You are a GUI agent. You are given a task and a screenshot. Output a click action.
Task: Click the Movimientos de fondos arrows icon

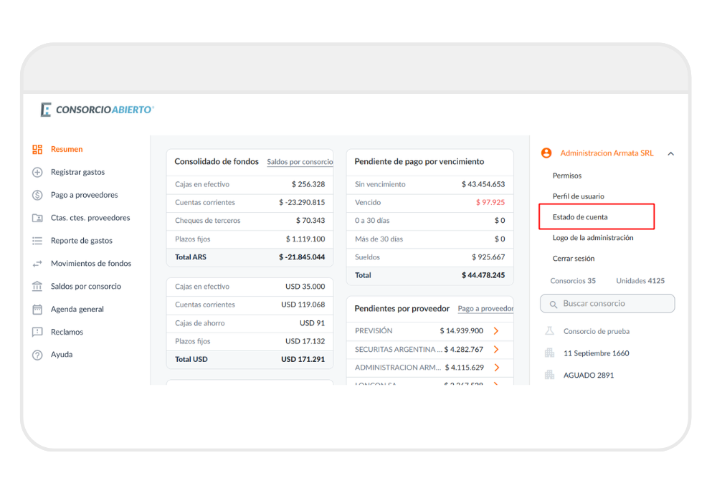click(x=37, y=264)
